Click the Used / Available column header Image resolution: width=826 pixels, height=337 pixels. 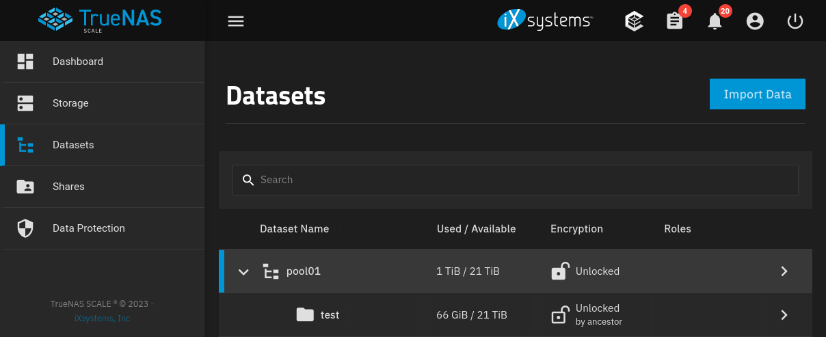coord(477,229)
